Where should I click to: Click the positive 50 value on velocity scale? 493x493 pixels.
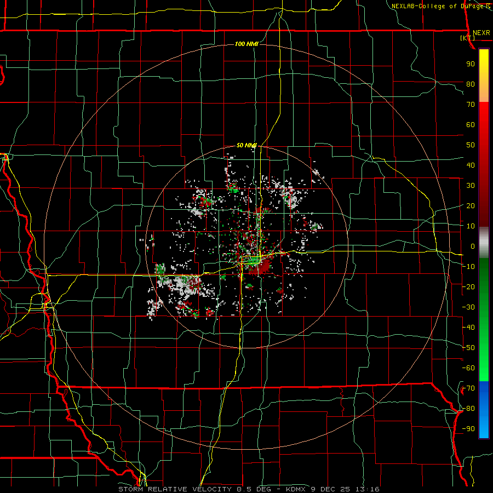pyautogui.click(x=471, y=145)
